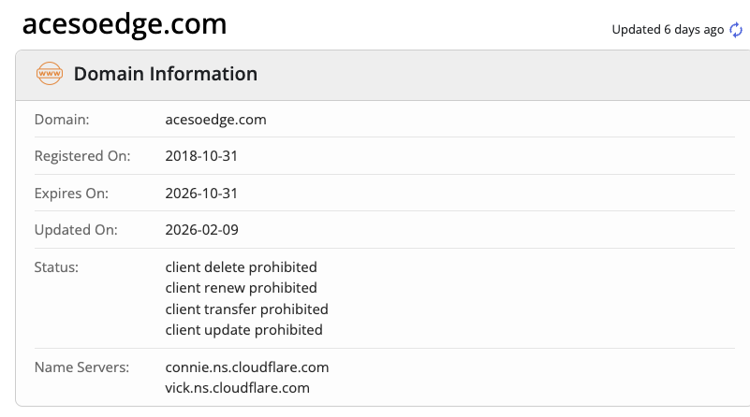Click the refresh icon next to Updated
Viewport: 750px width, 417px height.
click(736, 30)
